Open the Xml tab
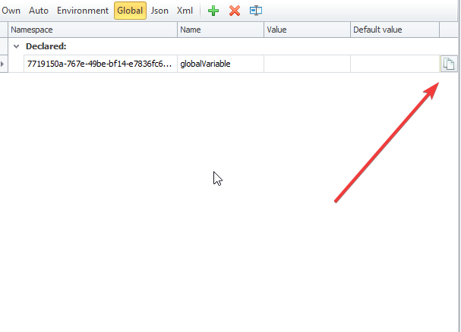Screen dimensions: 461x332 (x=185, y=11)
